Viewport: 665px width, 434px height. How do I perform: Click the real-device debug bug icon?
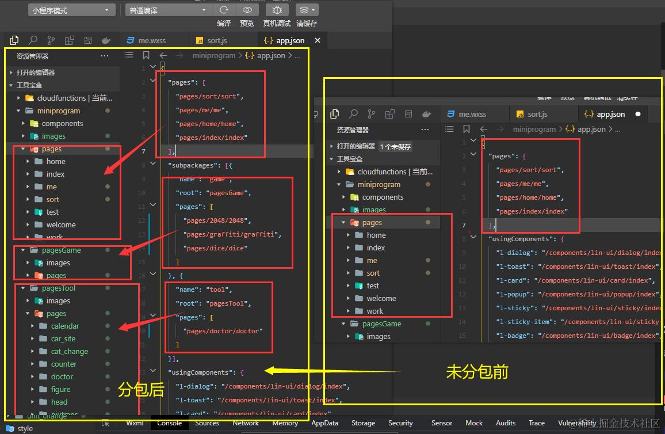click(x=277, y=10)
